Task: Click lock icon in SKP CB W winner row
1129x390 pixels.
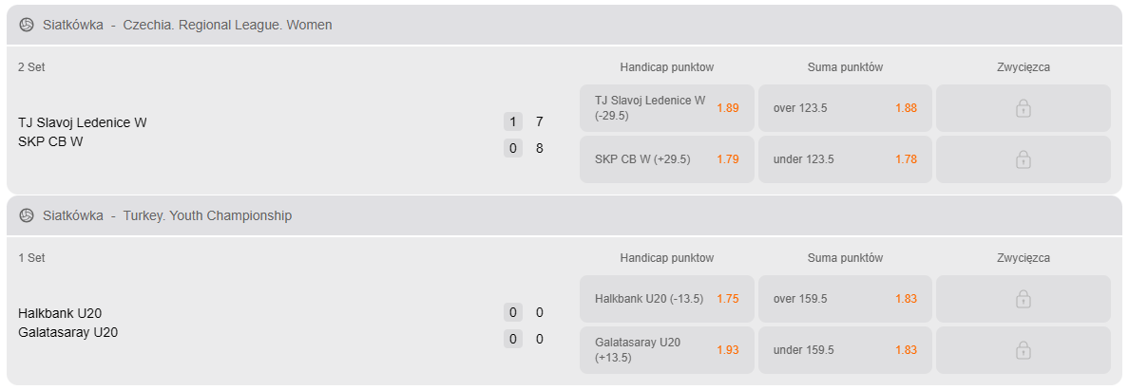Action: [x=1024, y=159]
